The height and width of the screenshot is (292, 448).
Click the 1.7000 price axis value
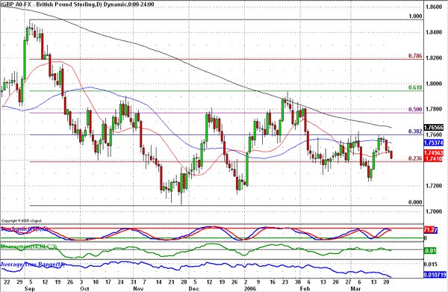coord(434,211)
